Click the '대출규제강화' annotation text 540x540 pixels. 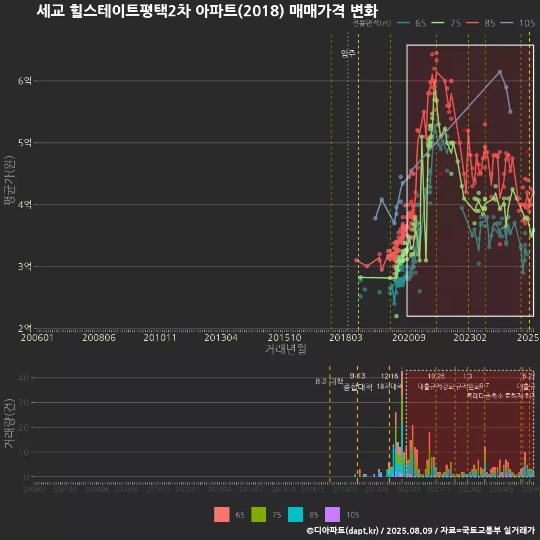coord(436,386)
